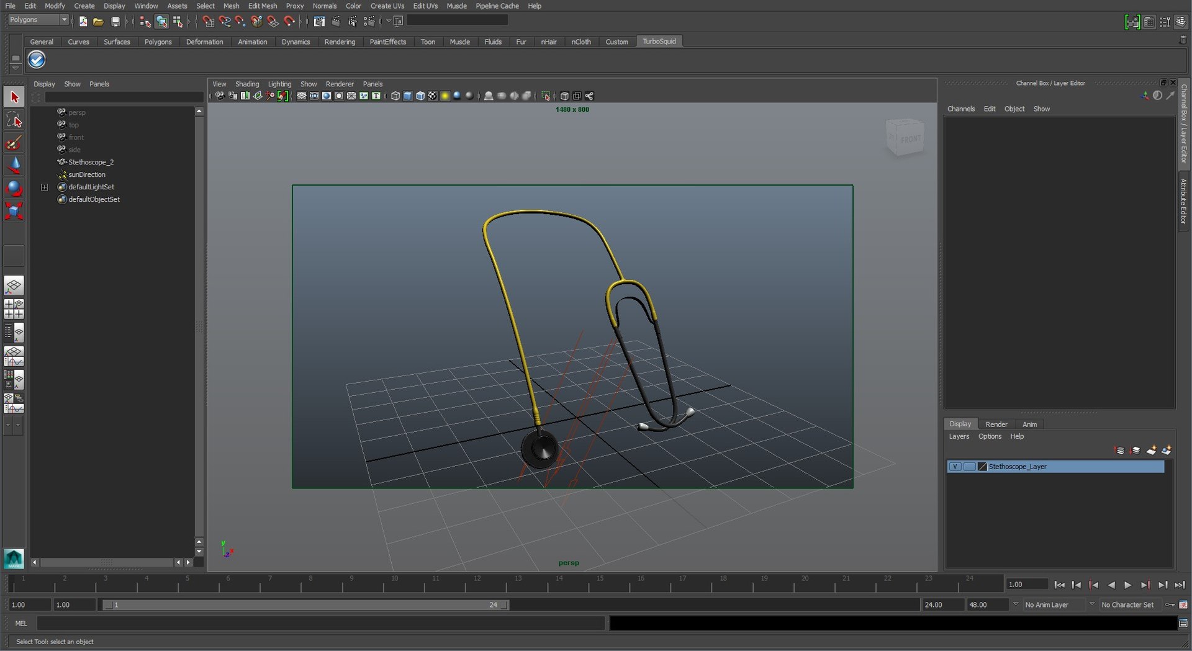Image resolution: width=1192 pixels, height=651 pixels.
Task: Activate the Paint Selection brush tool
Action: pos(14,143)
